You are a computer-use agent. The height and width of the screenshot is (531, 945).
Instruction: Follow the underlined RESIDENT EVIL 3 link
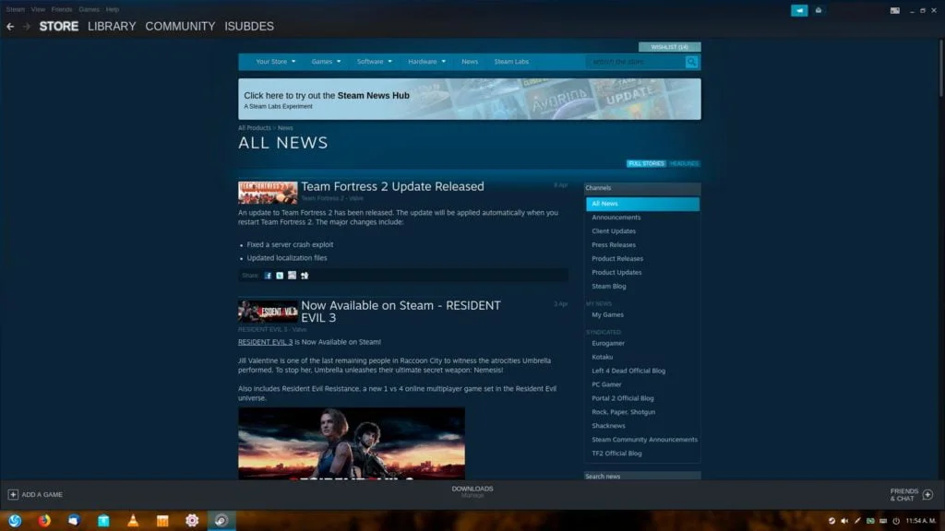[265, 342]
